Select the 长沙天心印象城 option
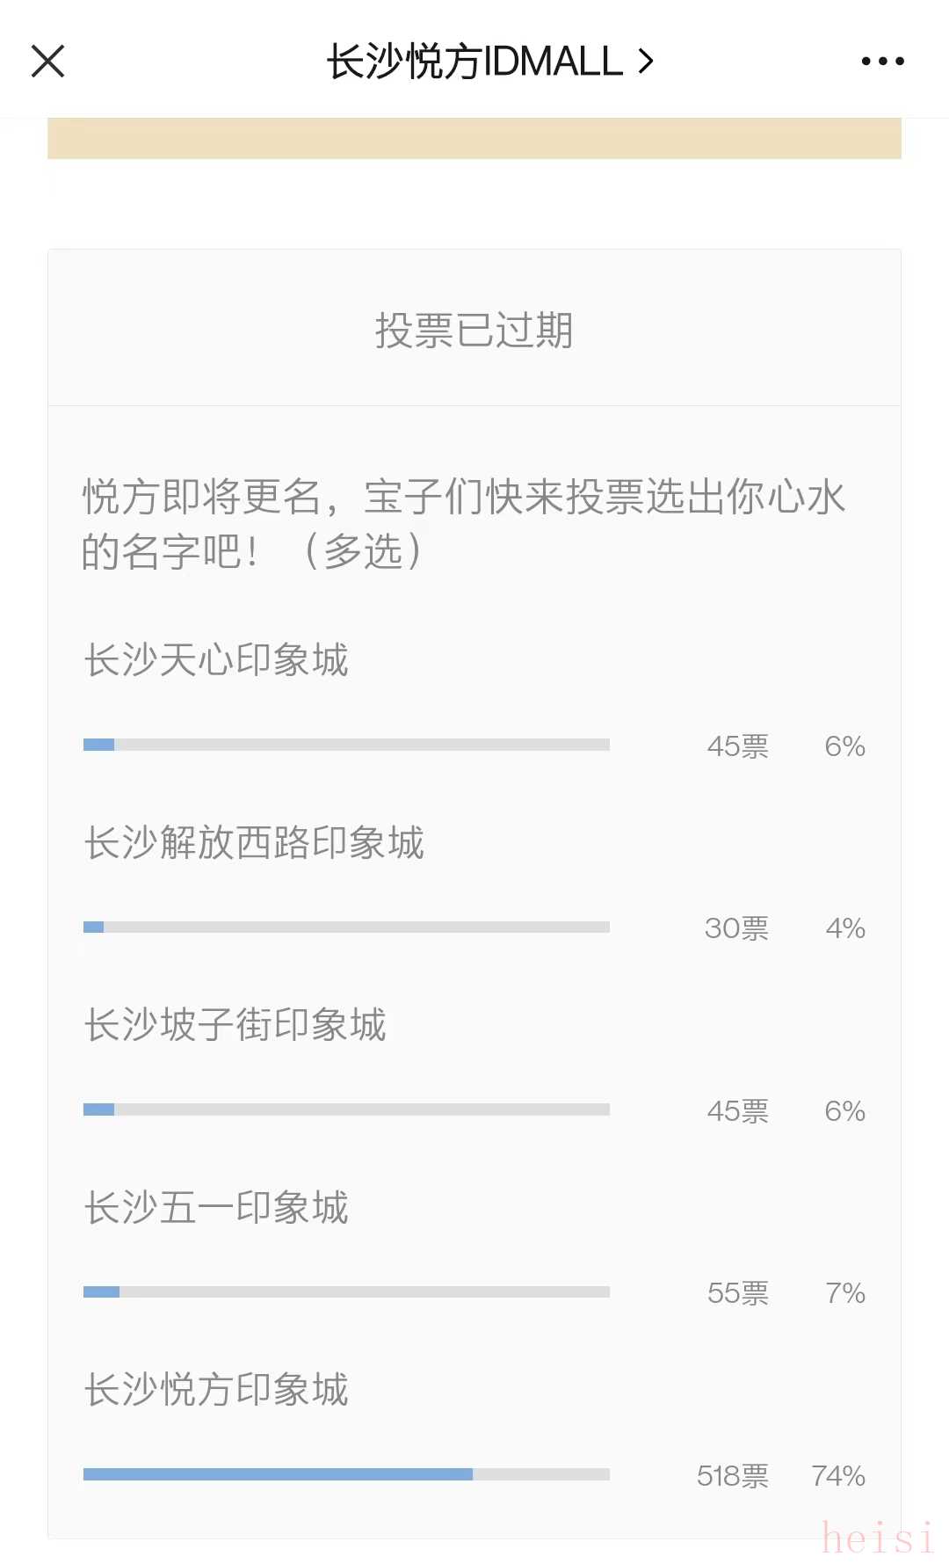 [x=216, y=660]
